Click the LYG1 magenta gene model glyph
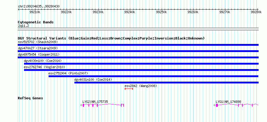 point(236,105)
